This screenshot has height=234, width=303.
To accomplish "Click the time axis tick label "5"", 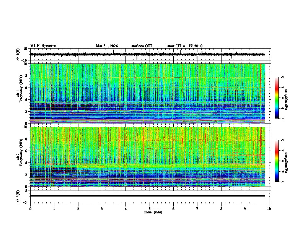I will [150, 209].
